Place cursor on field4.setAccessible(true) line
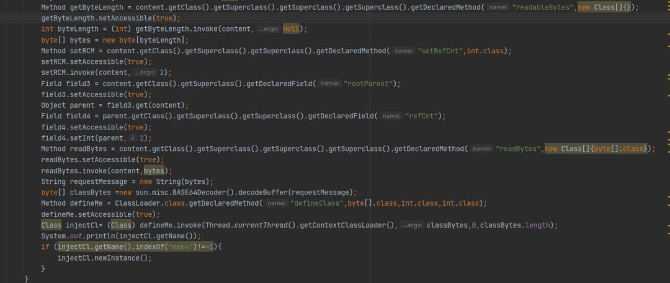The image size is (670, 283). pos(97,127)
